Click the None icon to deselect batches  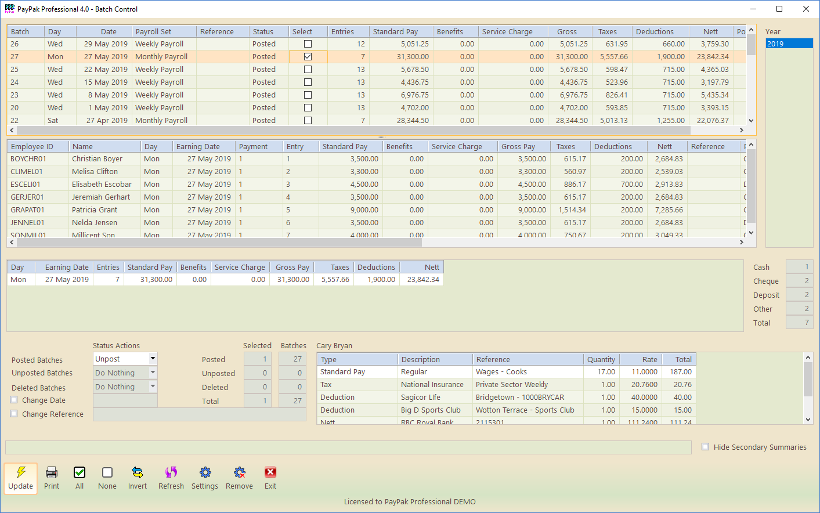coord(107,472)
